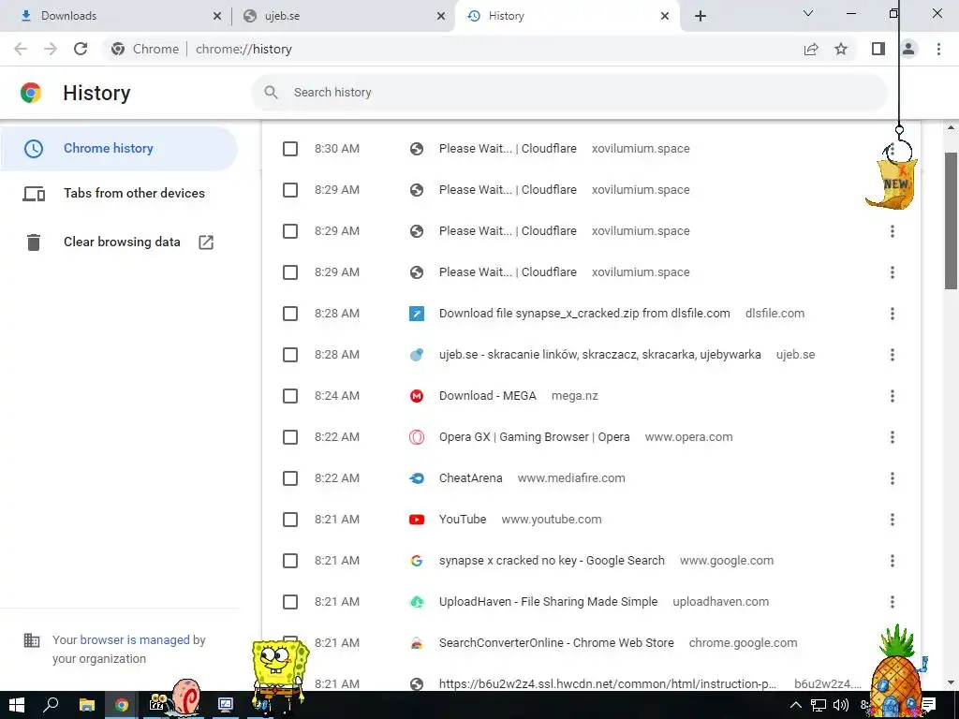Open the side panel icon

878,49
